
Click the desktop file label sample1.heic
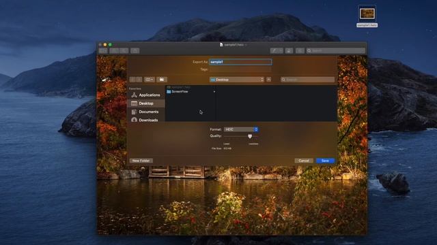tap(367, 25)
